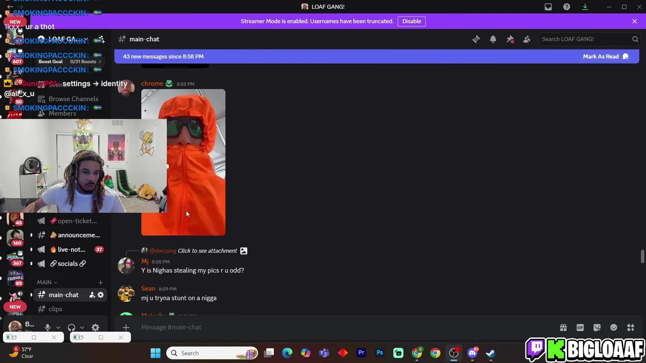Toggle headphone deafen

(x=71, y=327)
